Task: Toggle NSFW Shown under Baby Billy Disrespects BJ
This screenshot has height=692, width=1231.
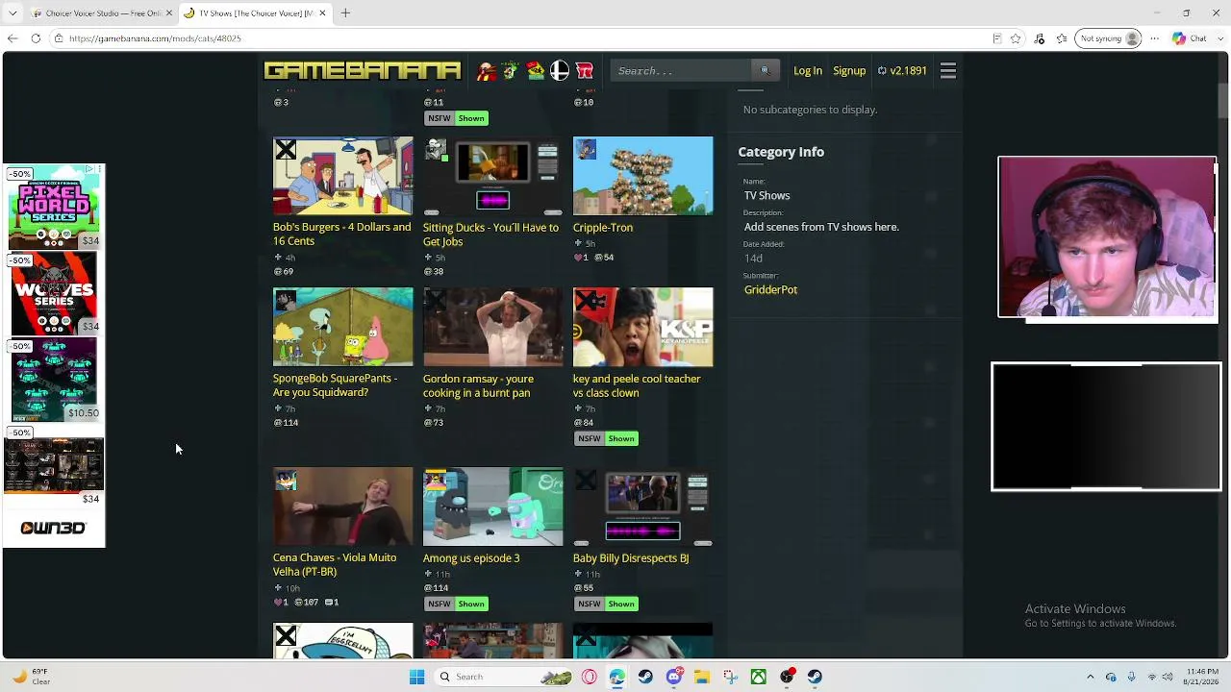Action: 607,604
